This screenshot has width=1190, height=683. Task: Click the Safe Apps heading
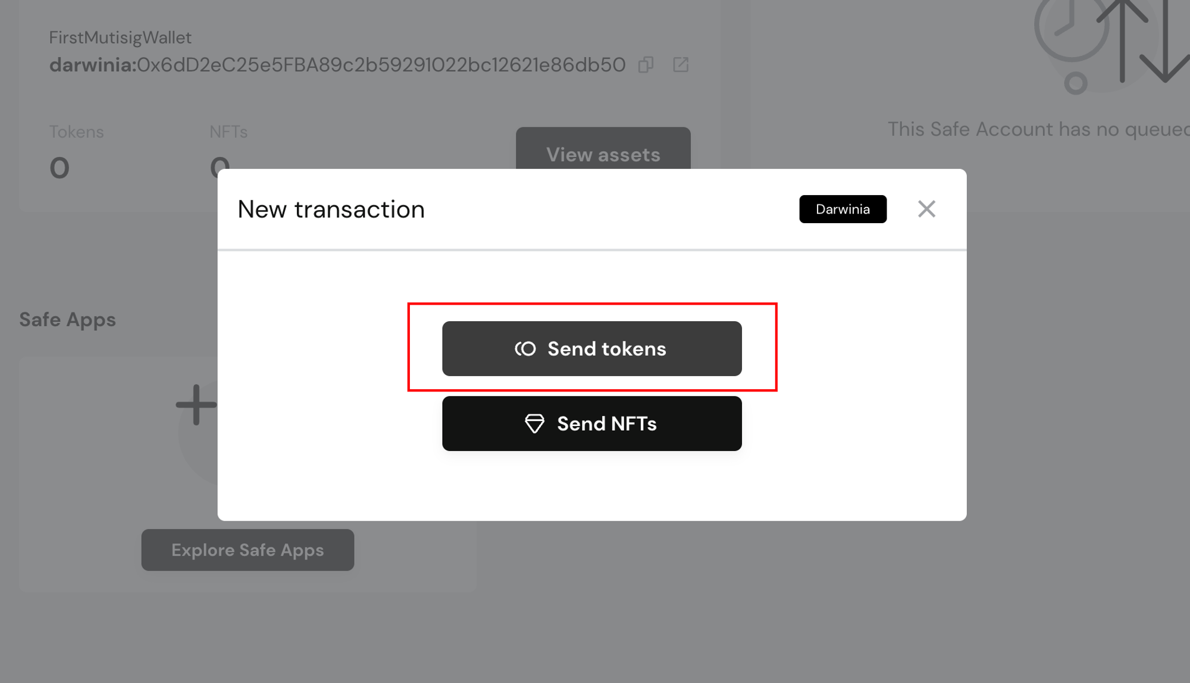(67, 319)
